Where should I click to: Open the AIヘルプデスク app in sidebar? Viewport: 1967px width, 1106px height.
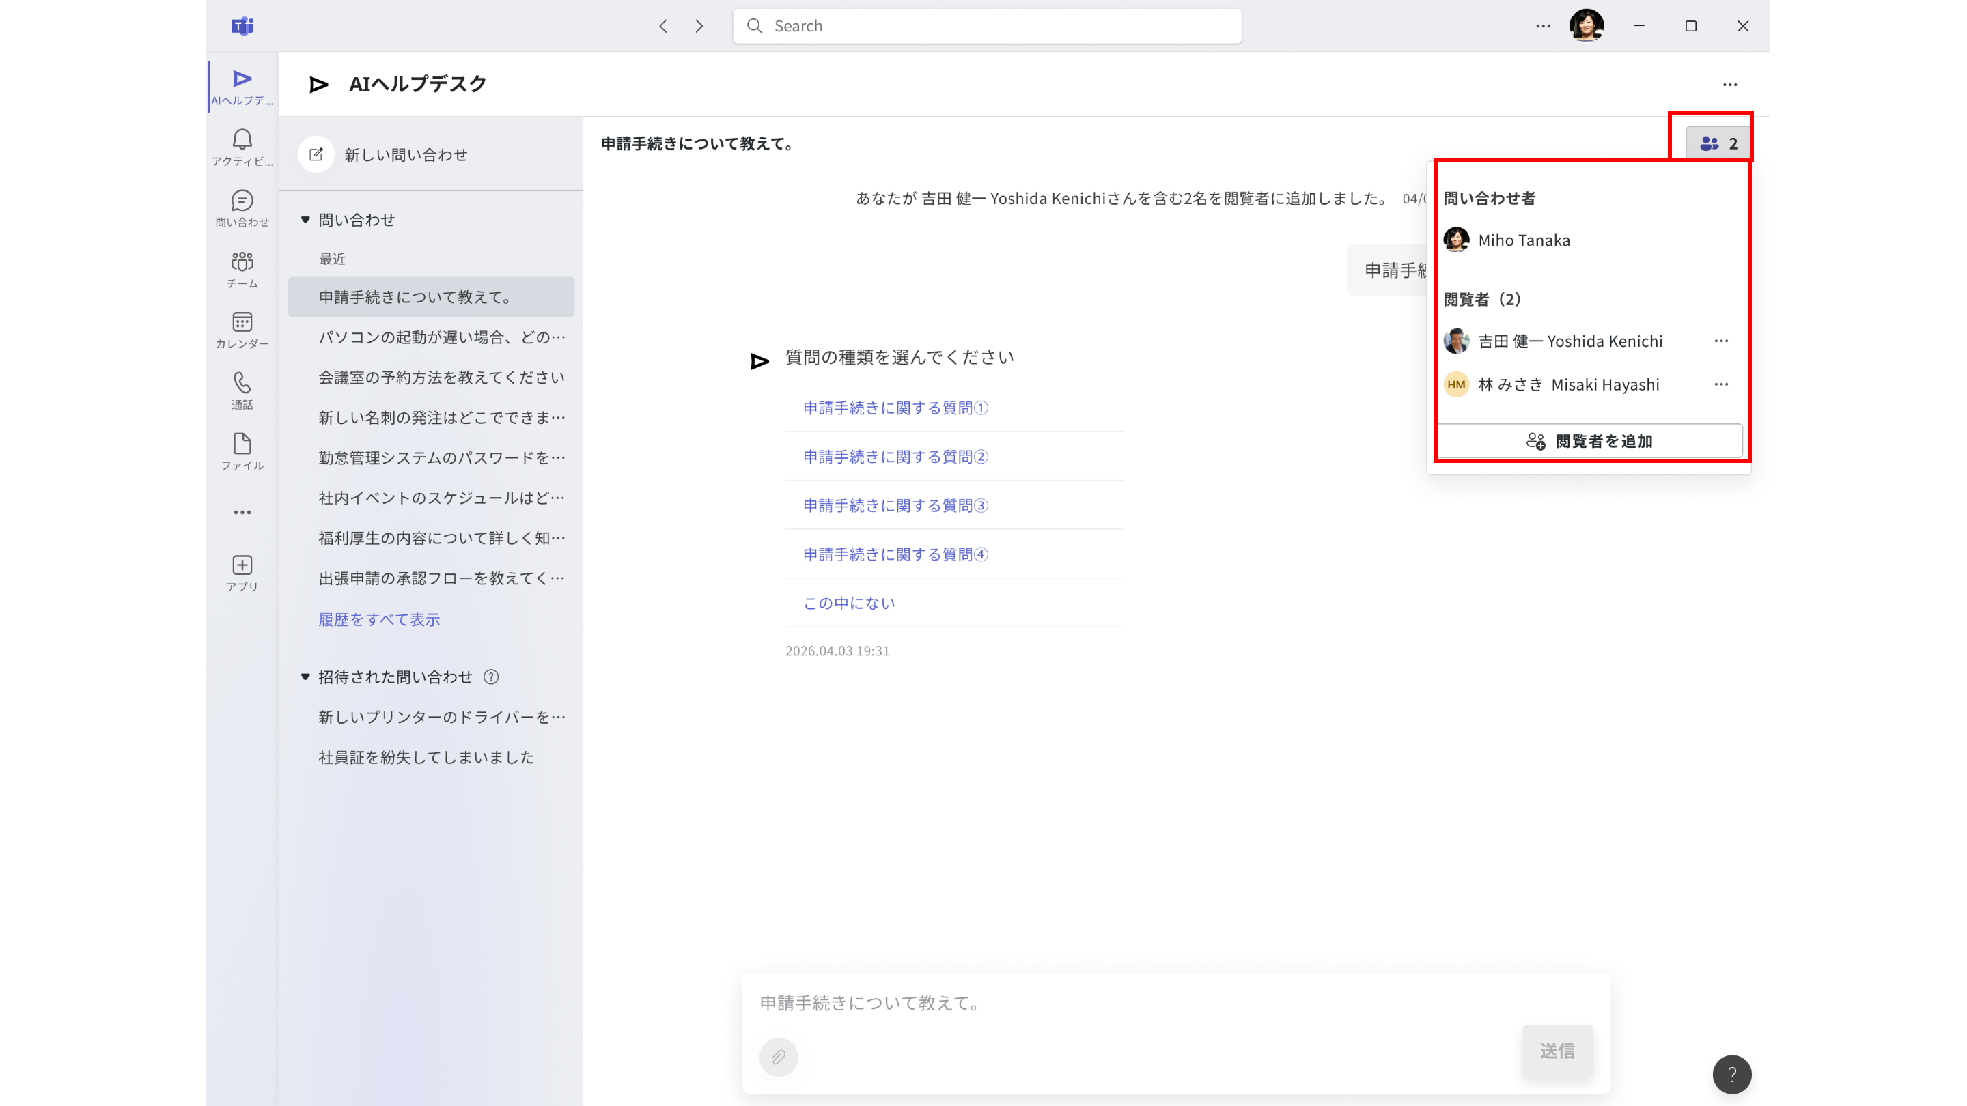(242, 86)
